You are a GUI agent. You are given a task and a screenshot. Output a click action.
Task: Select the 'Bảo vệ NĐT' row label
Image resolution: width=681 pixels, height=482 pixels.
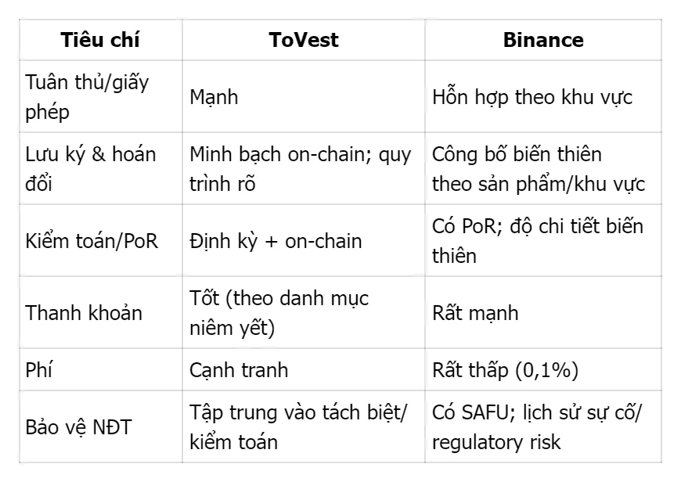tap(81, 426)
